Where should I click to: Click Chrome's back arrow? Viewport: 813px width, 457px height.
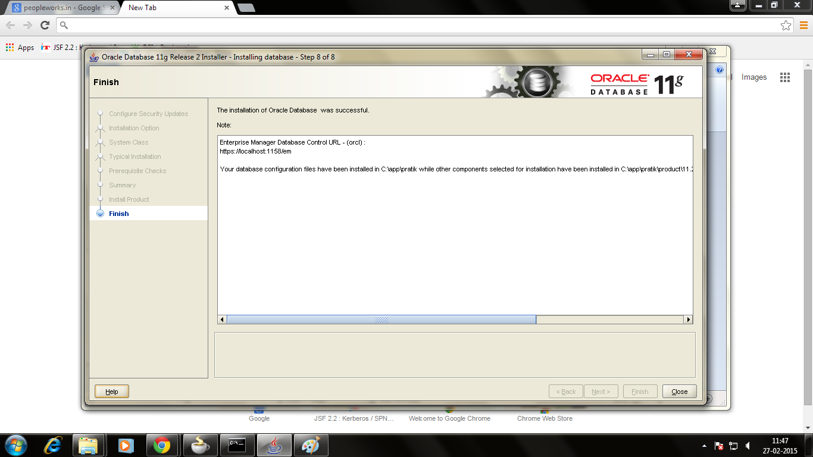point(11,25)
